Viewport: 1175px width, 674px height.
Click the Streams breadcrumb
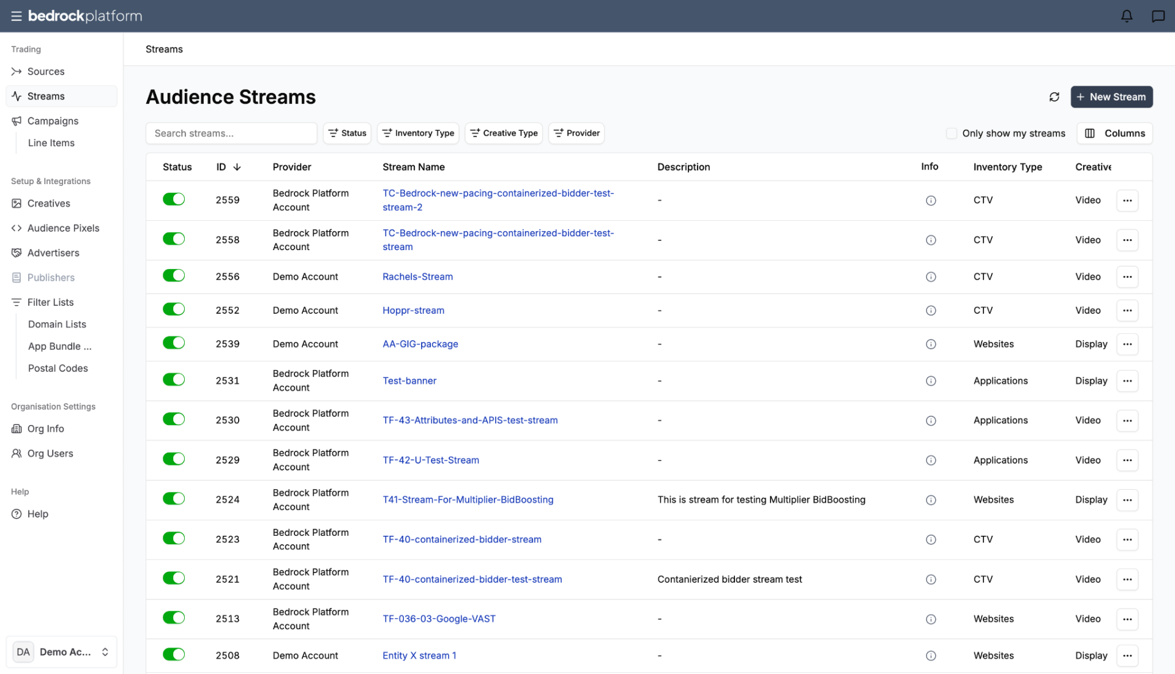click(x=164, y=49)
